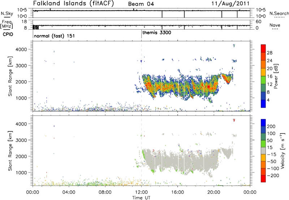Image resolution: width=289 pixels, height=200 pixels.
Task: Click the '08:00' time tick label
Action: click(105, 192)
